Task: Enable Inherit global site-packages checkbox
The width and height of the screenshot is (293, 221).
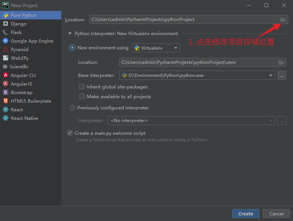Action: (x=82, y=87)
